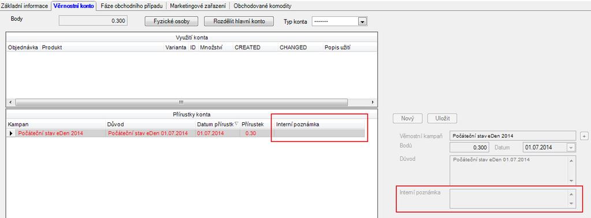The width and height of the screenshot is (591, 218).
Task: Click the Uložit button
Action: point(443,118)
